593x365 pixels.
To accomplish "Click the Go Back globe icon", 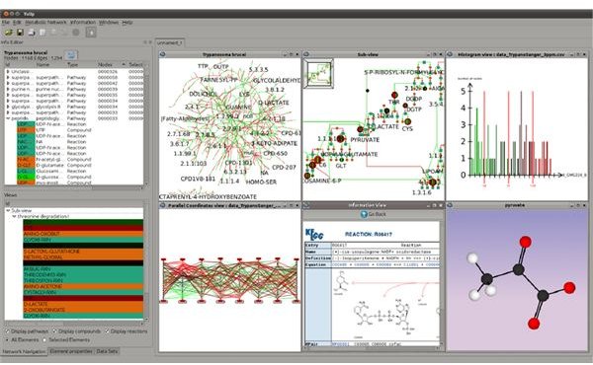I will 364,214.
